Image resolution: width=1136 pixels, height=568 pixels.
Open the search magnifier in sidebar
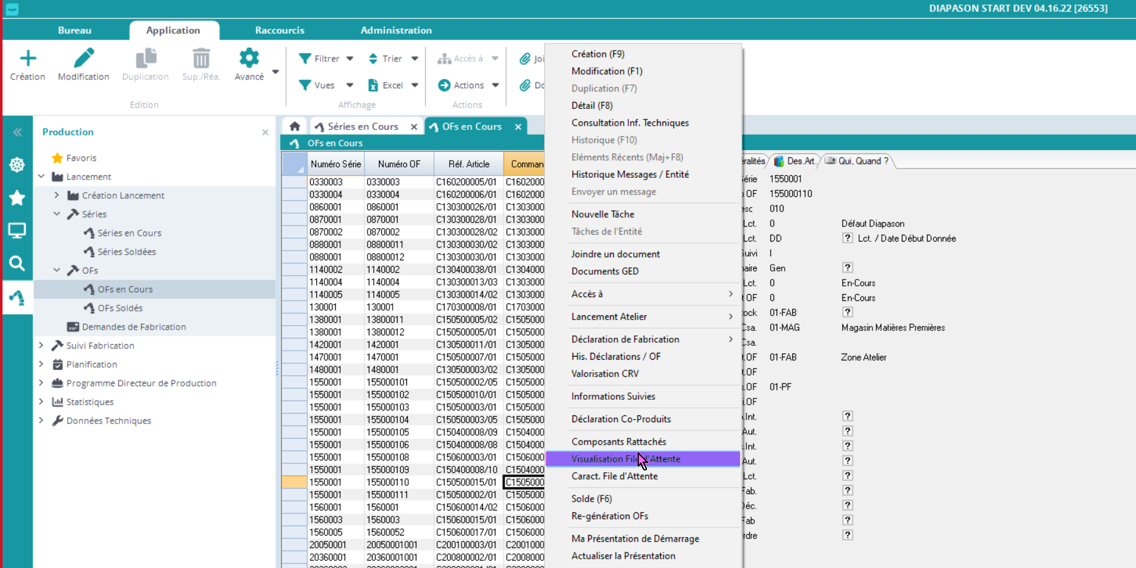(x=17, y=263)
